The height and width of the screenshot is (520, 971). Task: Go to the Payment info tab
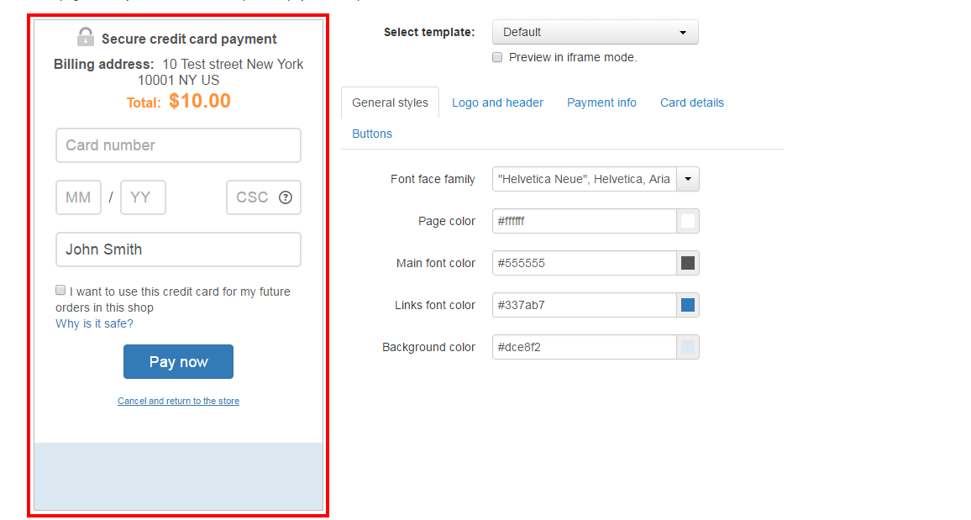(601, 102)
